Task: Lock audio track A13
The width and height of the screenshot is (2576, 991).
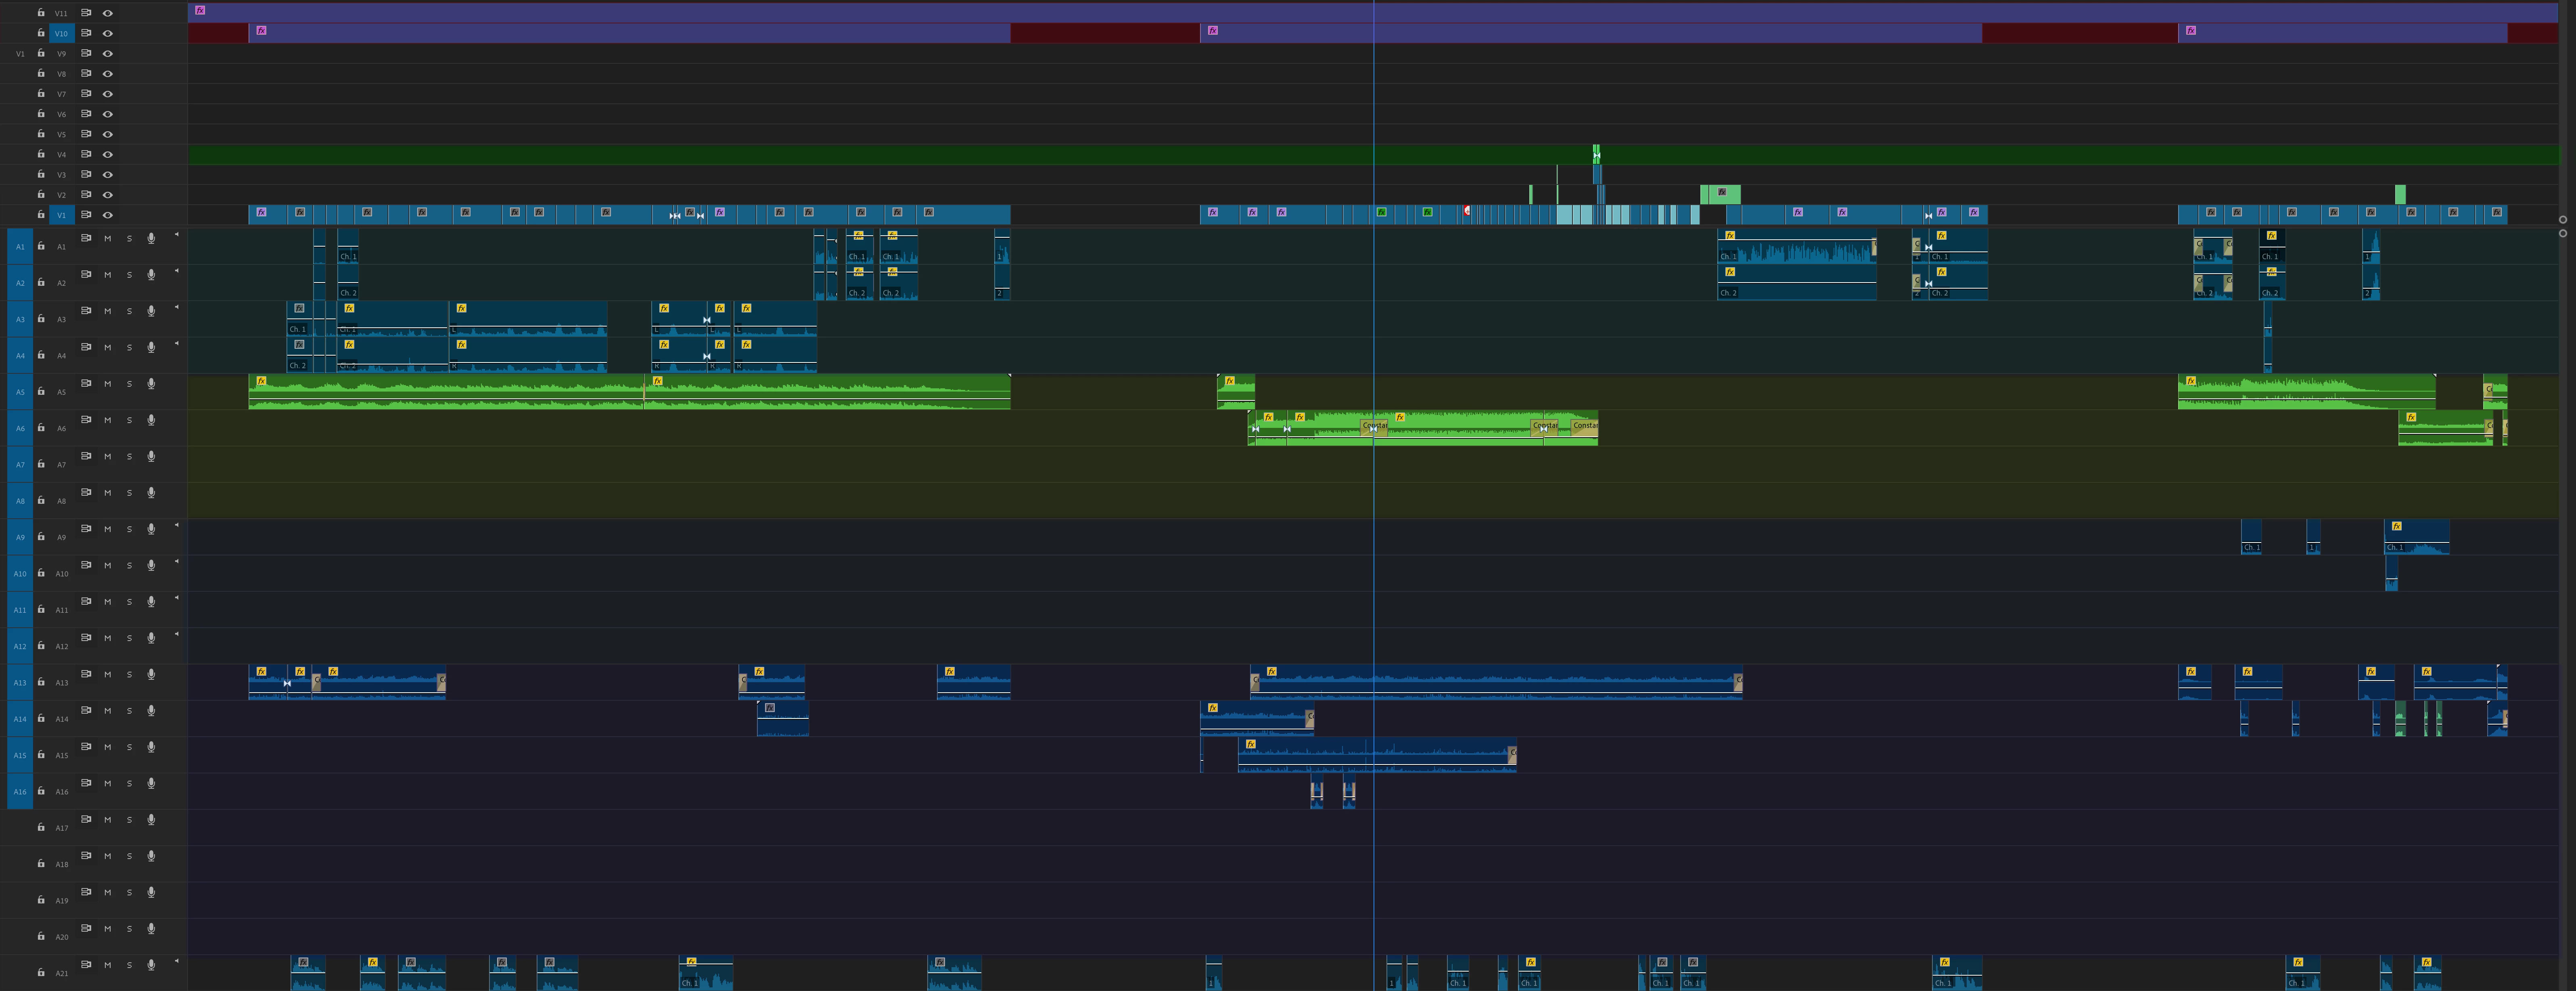Action: point(41,682)
